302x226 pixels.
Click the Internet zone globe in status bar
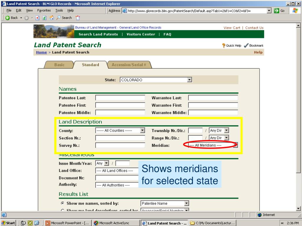click(260, 215)
